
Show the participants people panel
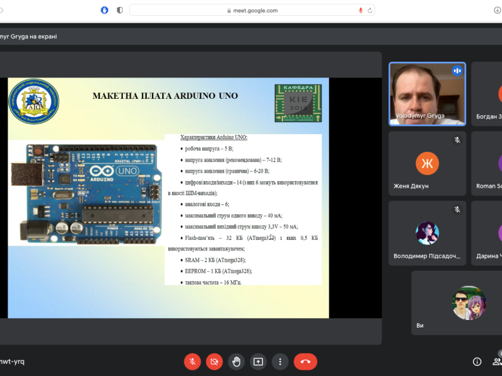point(498,362)
